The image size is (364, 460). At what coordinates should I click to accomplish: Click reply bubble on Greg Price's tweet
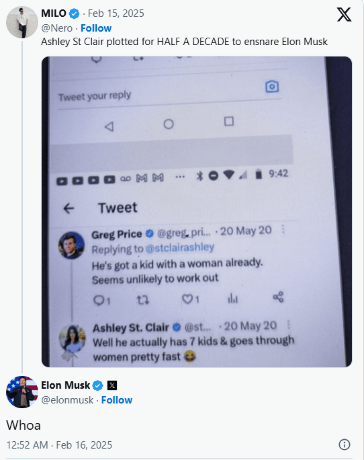(x=99, y=301)
